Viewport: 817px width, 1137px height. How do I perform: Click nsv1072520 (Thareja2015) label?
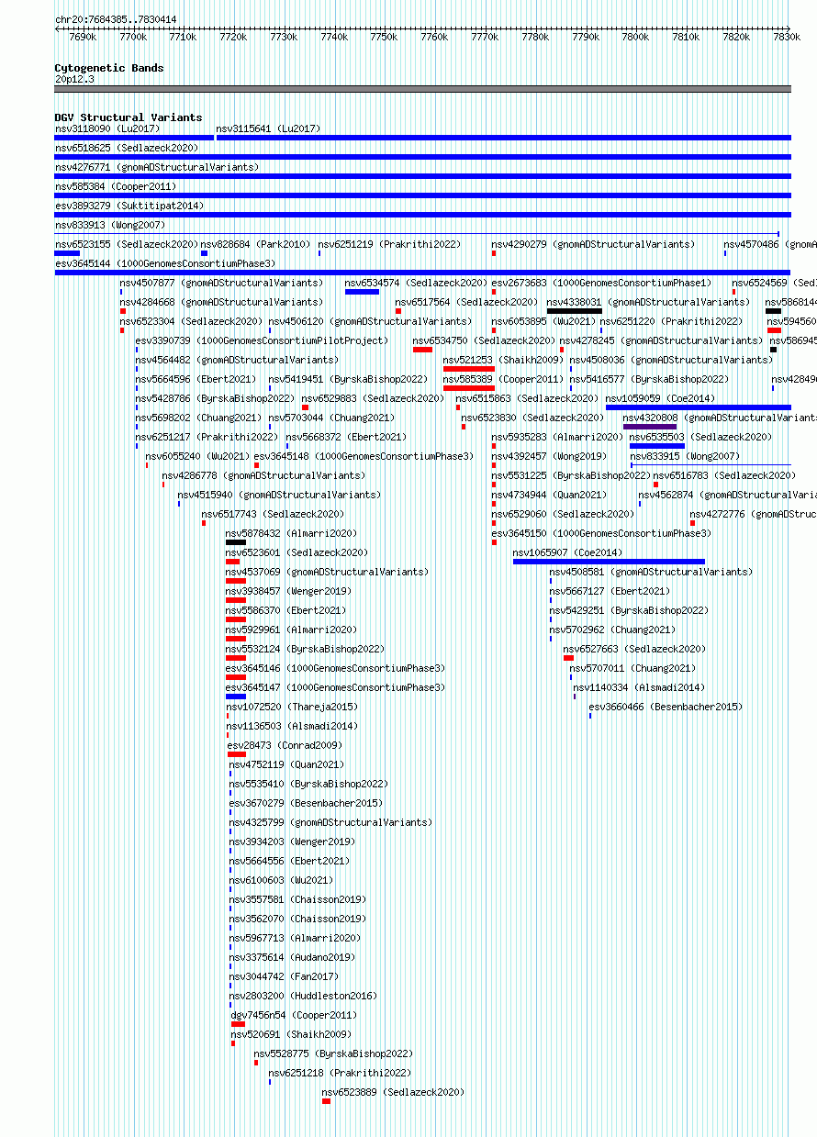[x=292, y=707]
